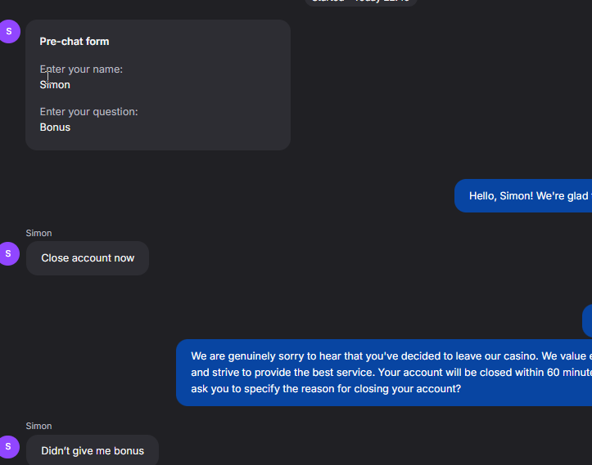Click the small blue bubble above the apology message
The image size is (592, 465).
tap(587, 320)
